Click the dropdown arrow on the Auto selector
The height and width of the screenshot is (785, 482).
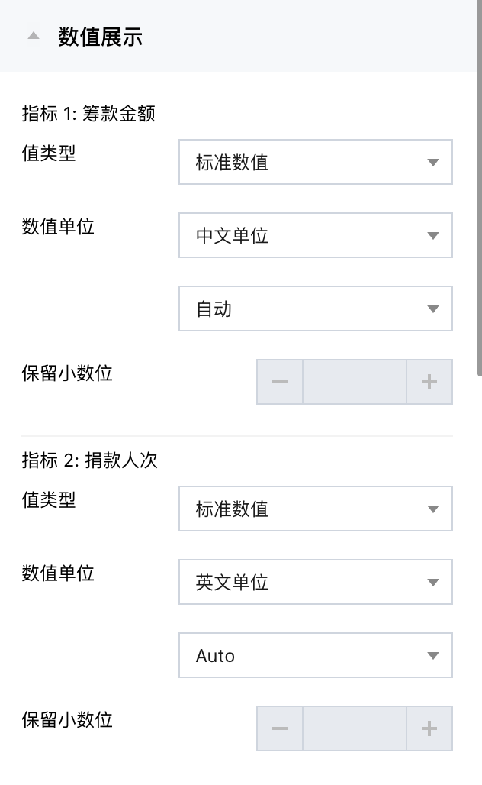coord(432,655)
